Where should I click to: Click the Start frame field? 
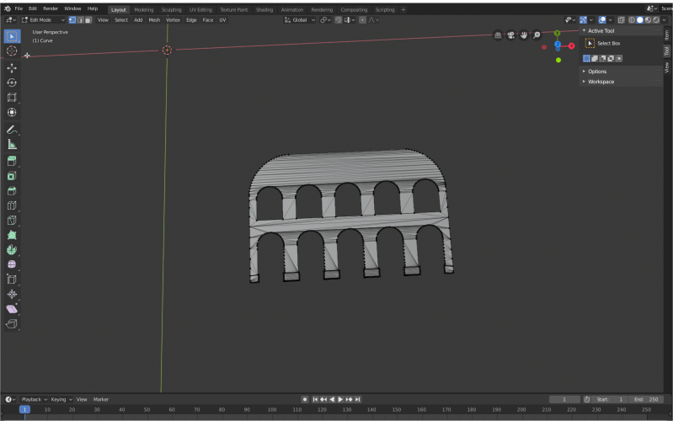[610, 400]
